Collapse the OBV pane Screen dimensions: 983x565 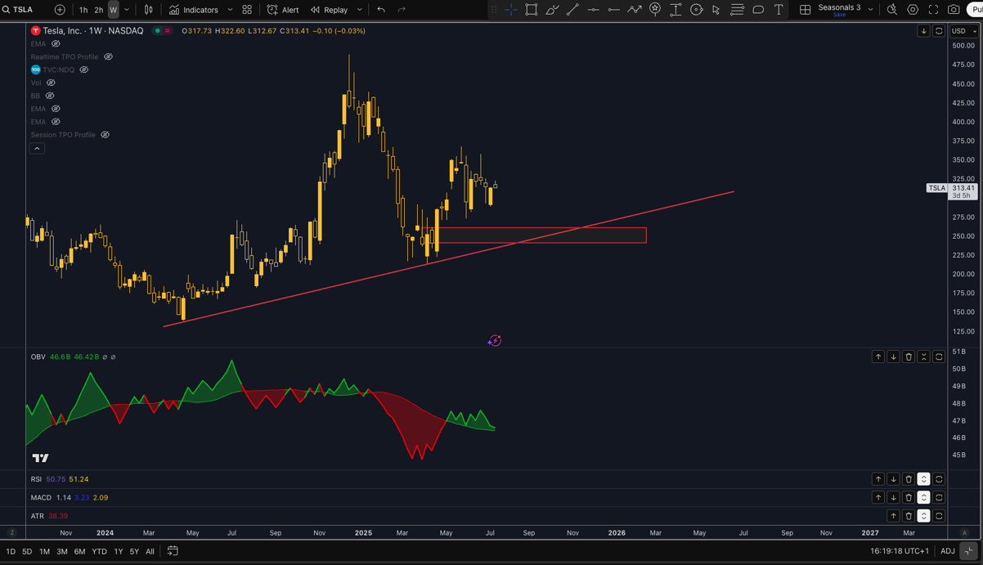click(923, 357)
